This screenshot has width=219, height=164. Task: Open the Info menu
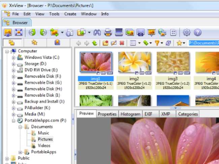click(105, 14)
